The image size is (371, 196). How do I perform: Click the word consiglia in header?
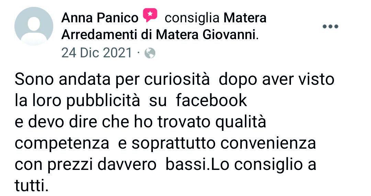point(192,18)
